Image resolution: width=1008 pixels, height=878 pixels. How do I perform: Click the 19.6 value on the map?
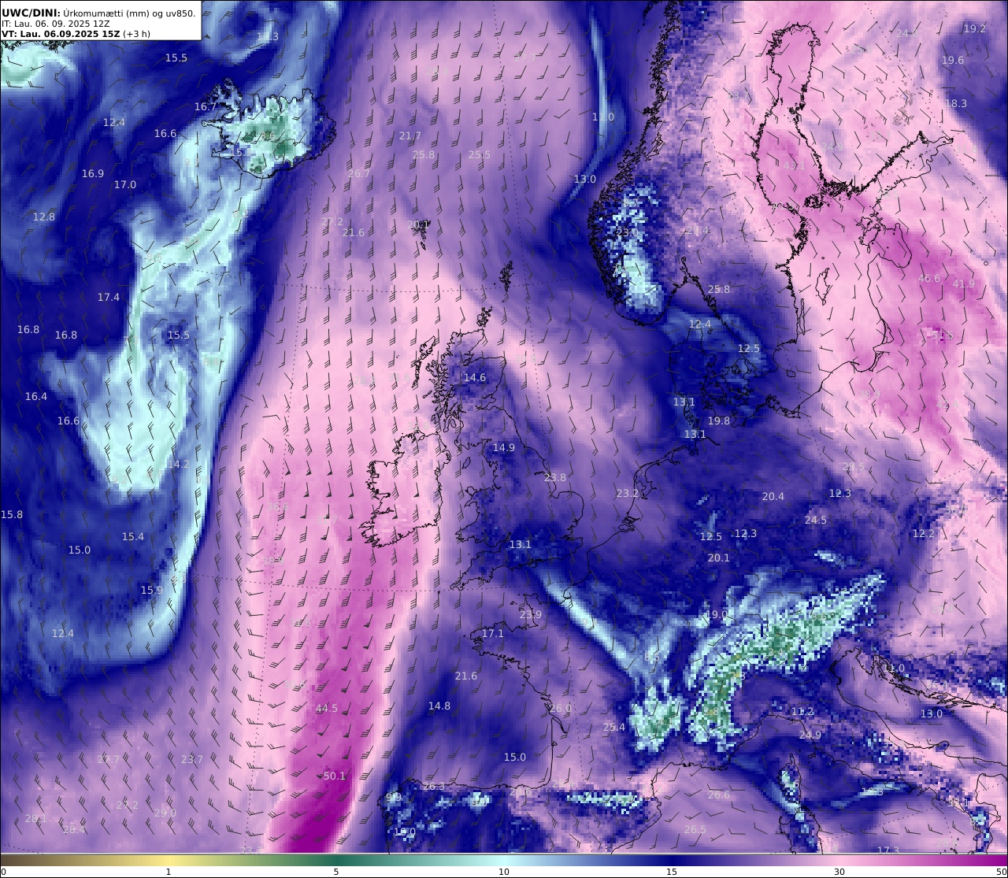[x=953, y=60]
